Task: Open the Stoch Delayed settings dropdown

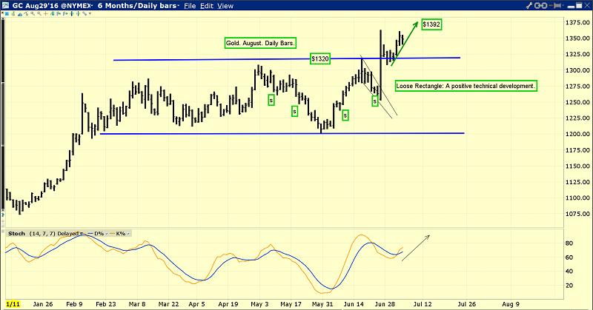Action: point(82,234)
